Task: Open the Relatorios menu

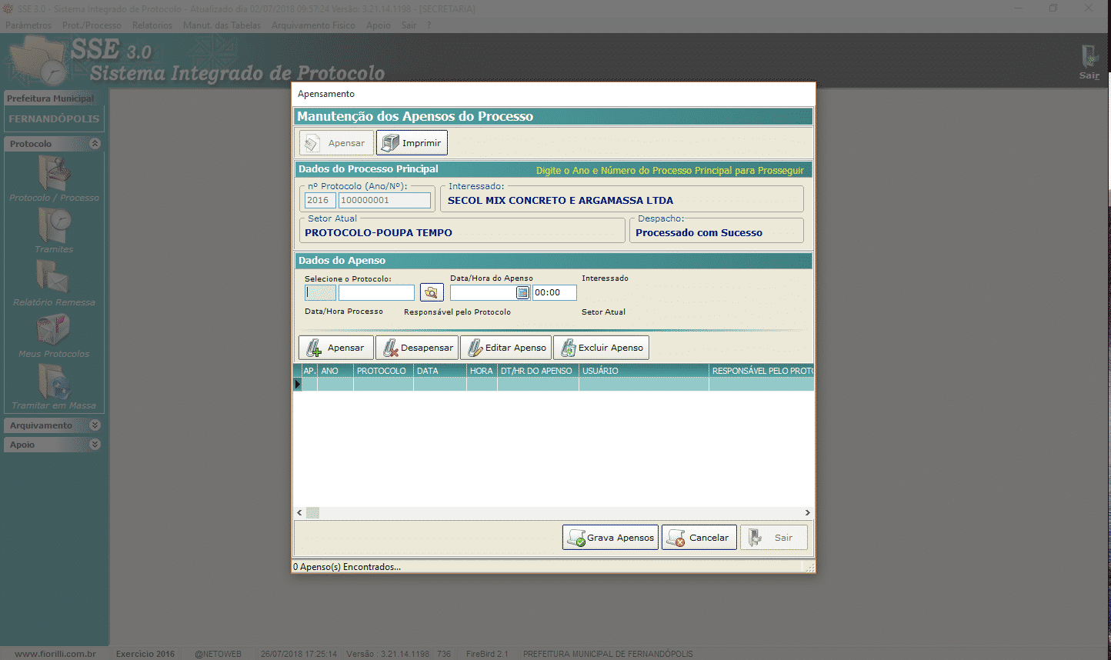Action: pos(152,25)
